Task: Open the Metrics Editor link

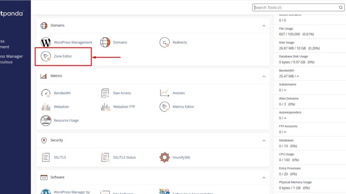Action: click(x=183, y=107)
